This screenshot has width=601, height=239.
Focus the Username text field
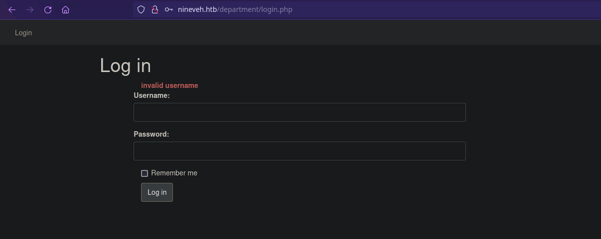[x=300, y=112]
